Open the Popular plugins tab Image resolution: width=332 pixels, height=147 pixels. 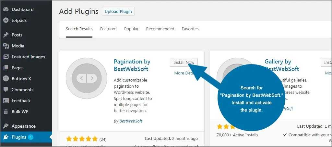coord(131,29)
